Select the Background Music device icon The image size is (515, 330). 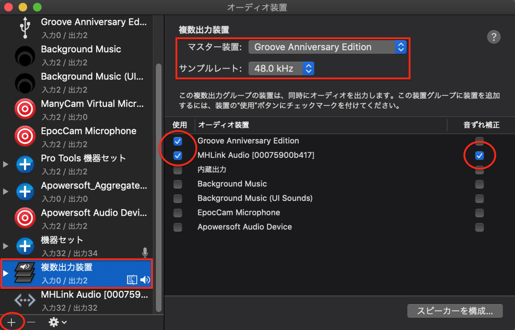point(25,55)
